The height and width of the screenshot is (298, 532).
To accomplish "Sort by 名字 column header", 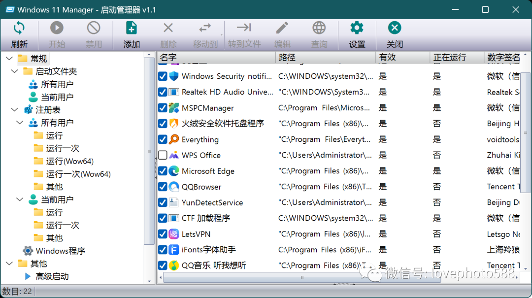I will 216,57.
